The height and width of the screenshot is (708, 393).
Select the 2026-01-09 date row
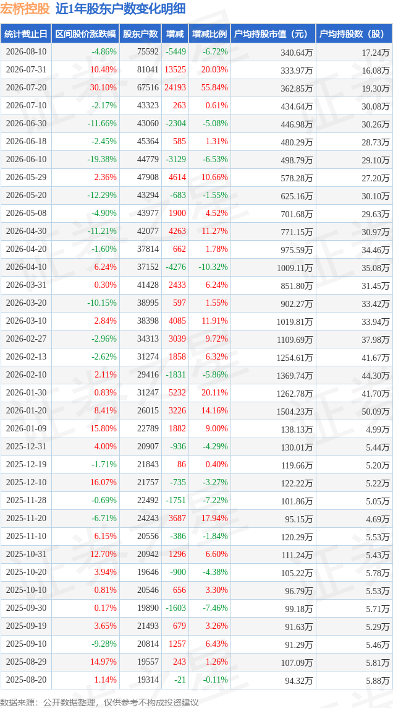tap(196, 430)
